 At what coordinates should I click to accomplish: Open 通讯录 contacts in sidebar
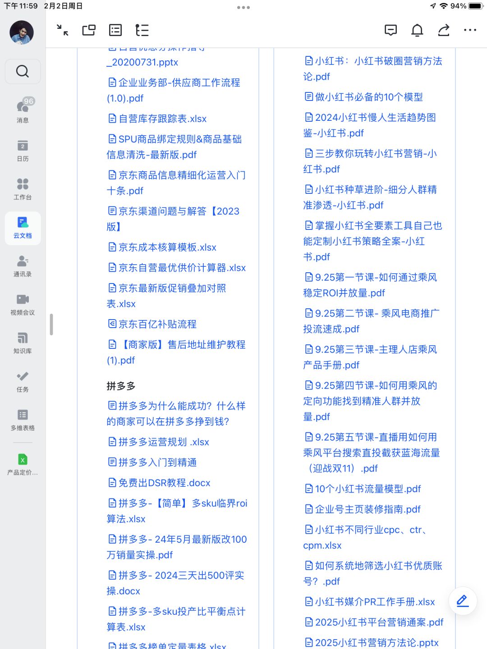[23, 266]
